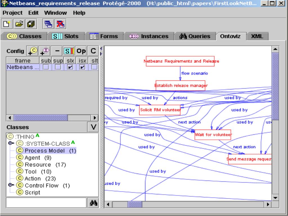The image size is (288, 216).
Task: Click the Agent class icon
Action: pyautogui.click(x=20, y=157)
